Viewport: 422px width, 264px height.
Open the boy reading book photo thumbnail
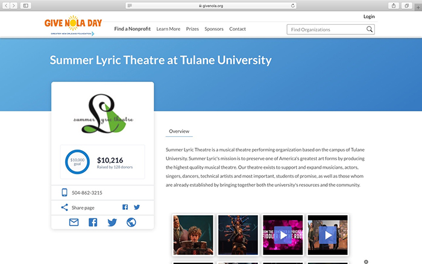[194, 235]
